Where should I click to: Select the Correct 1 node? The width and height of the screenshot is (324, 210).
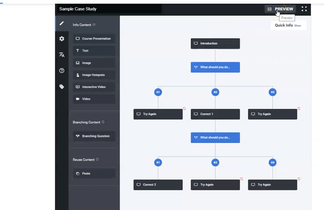coord(215,114)
